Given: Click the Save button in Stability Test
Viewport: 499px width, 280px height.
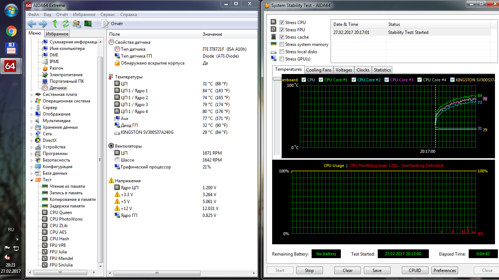Looking at the screenshot, I should click(x=377, y=271).
